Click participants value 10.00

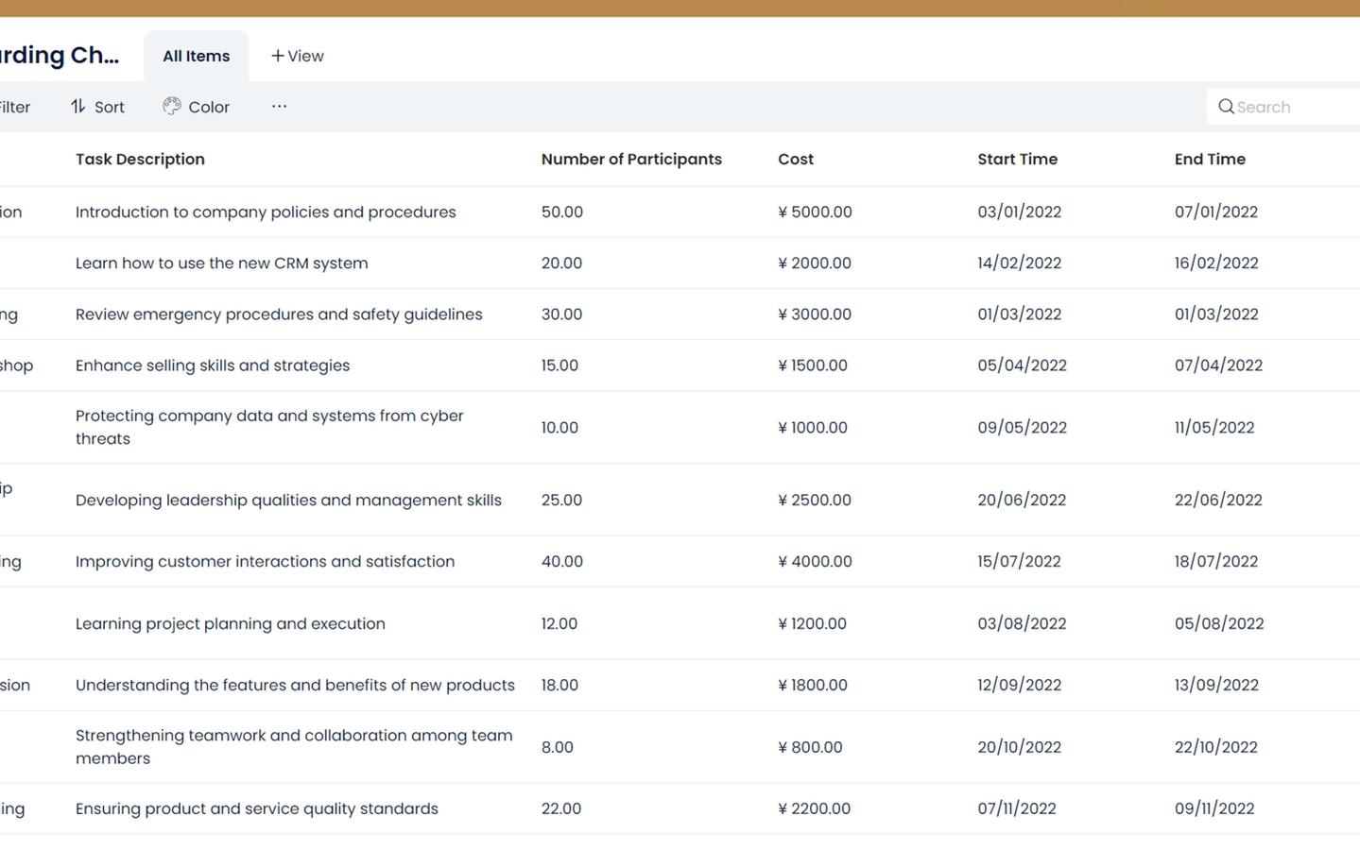pos(559,427)
